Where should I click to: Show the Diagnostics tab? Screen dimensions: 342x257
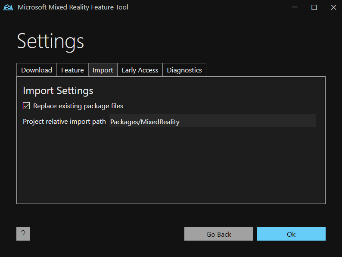pyautogui.click(x=184, y=70)
